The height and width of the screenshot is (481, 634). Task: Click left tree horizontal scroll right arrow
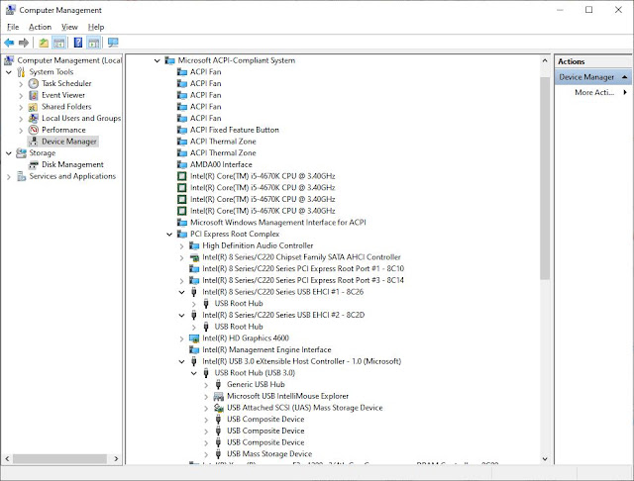[116, 459]
